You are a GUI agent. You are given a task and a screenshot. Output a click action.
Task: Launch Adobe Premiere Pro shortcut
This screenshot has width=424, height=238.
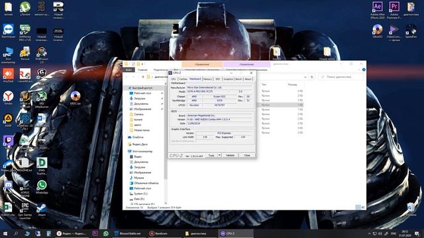[x=394, y=10]
